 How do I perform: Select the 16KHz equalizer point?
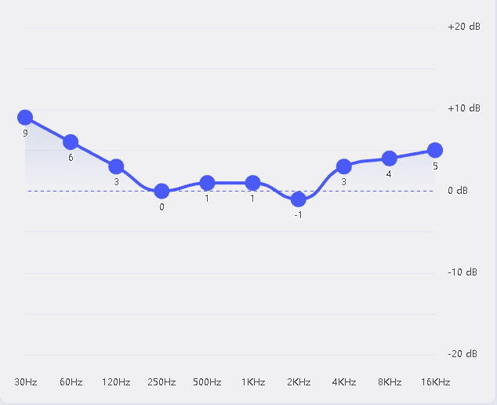[435, 150]
